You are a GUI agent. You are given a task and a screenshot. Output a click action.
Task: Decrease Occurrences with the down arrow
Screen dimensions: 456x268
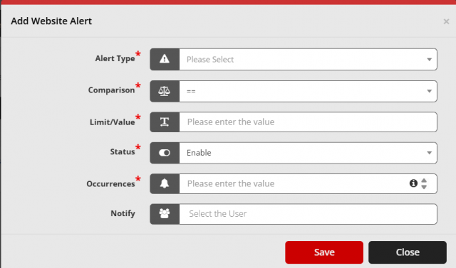pos(424,187)
